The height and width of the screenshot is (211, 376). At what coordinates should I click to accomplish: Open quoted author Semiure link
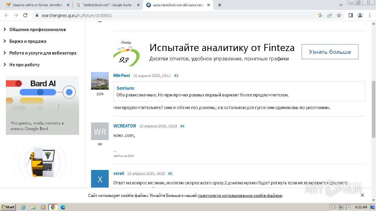[125, 88]
